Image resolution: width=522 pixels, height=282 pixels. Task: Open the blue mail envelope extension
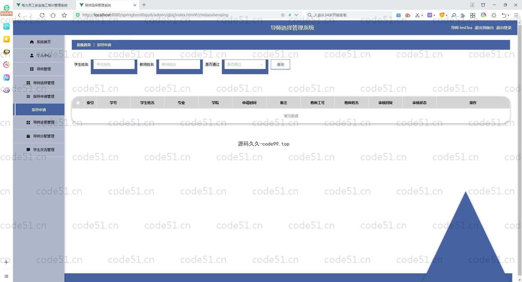(x=399, y=15)
